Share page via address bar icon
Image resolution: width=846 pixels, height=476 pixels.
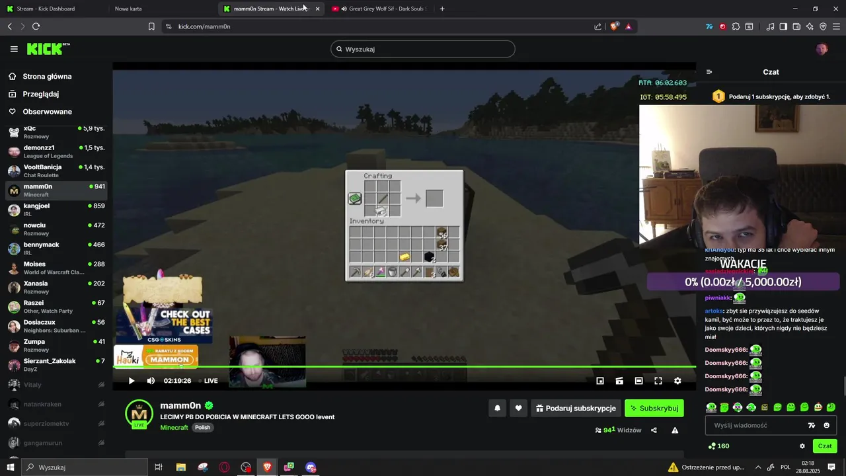[598, 26]
